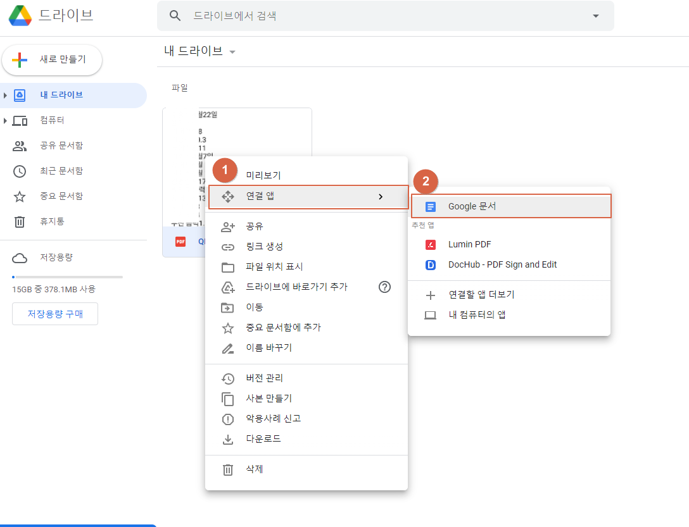Click the 저장용량 cloud icon
The width and height of the screenshot is (689, 527).
point(20,257)
